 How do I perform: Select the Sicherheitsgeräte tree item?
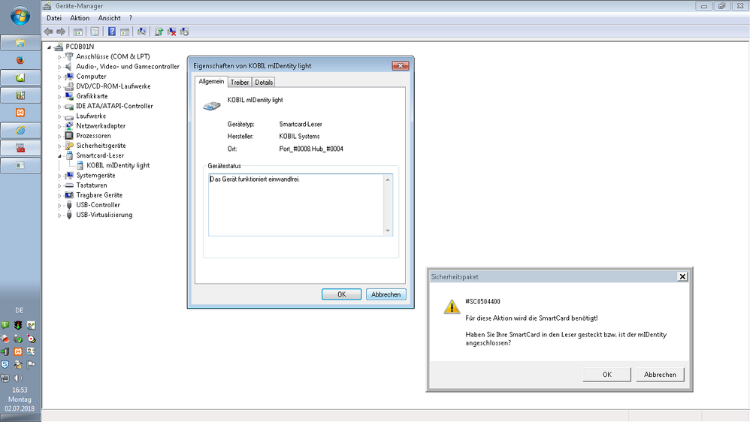coord(101,146)
